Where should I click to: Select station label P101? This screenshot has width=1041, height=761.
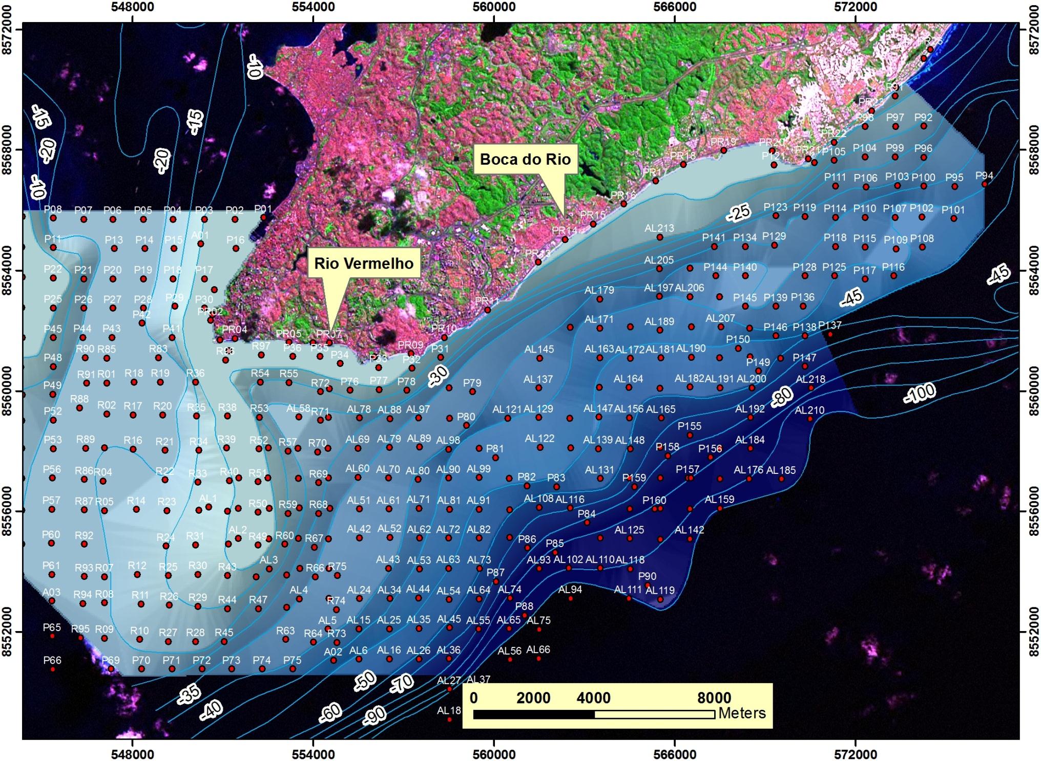(953, 210)
